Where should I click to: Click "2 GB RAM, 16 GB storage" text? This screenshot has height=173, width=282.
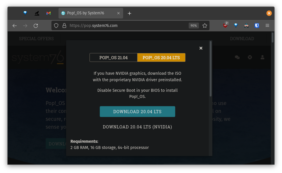click(94, 147)
